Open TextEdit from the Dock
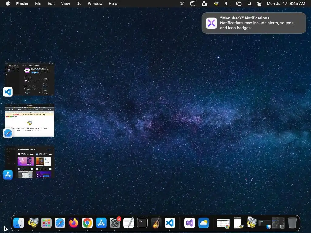Viewport: 311px width, 233px height. (x=128, y=223)
